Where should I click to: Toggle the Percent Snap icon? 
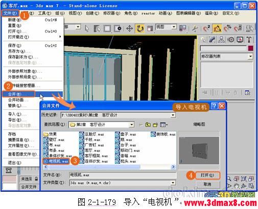coord(227,28)
